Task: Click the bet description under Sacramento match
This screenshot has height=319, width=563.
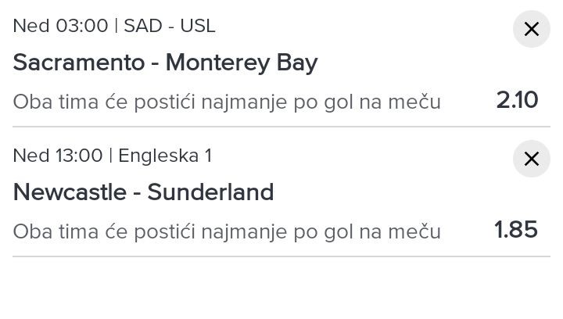Action: [x=227, y=102]
